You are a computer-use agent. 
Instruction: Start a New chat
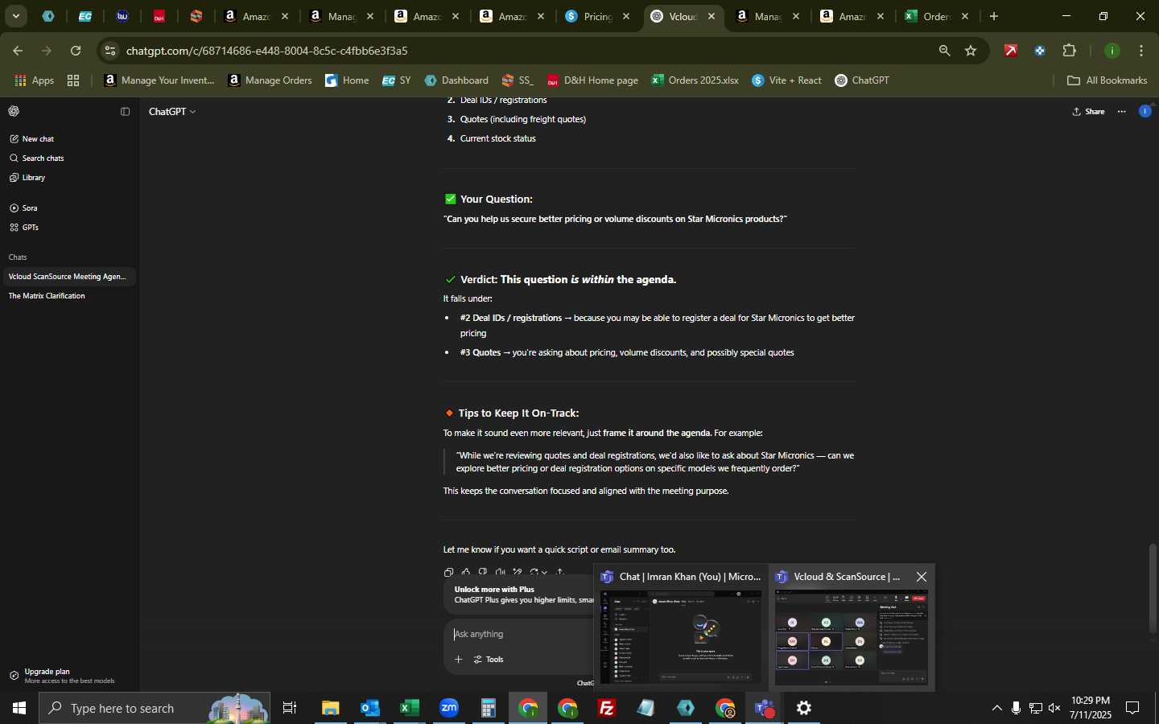point(32,139)
